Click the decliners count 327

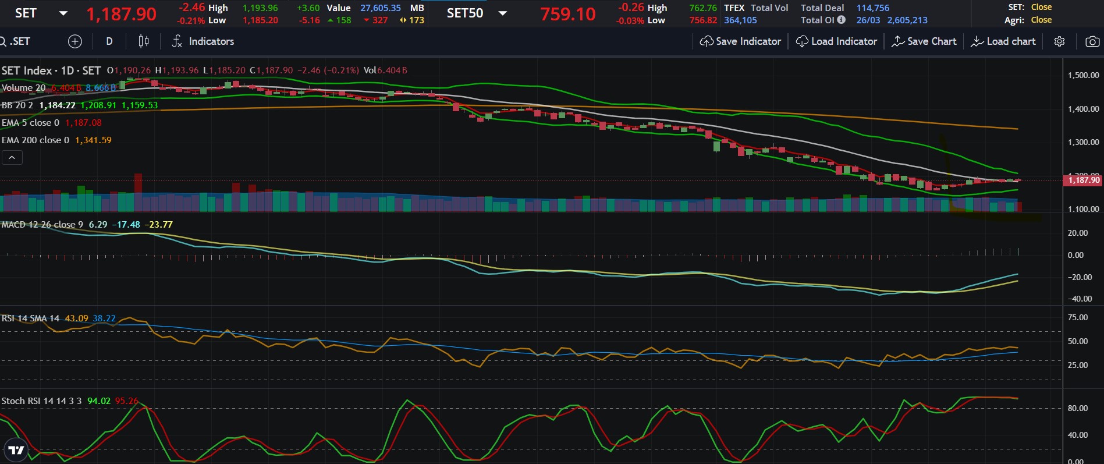[x=380, y=20]
